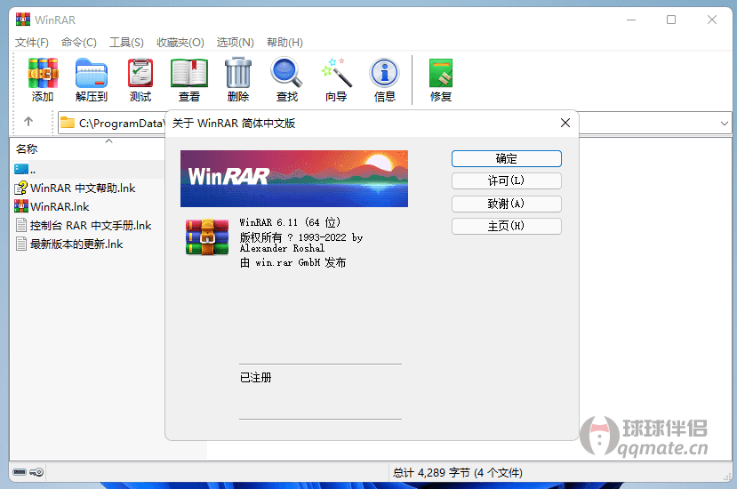Click the 信息 (Info) toolbar icon
The width and height of the screenshot is (737, 489).
coord(385,78)
